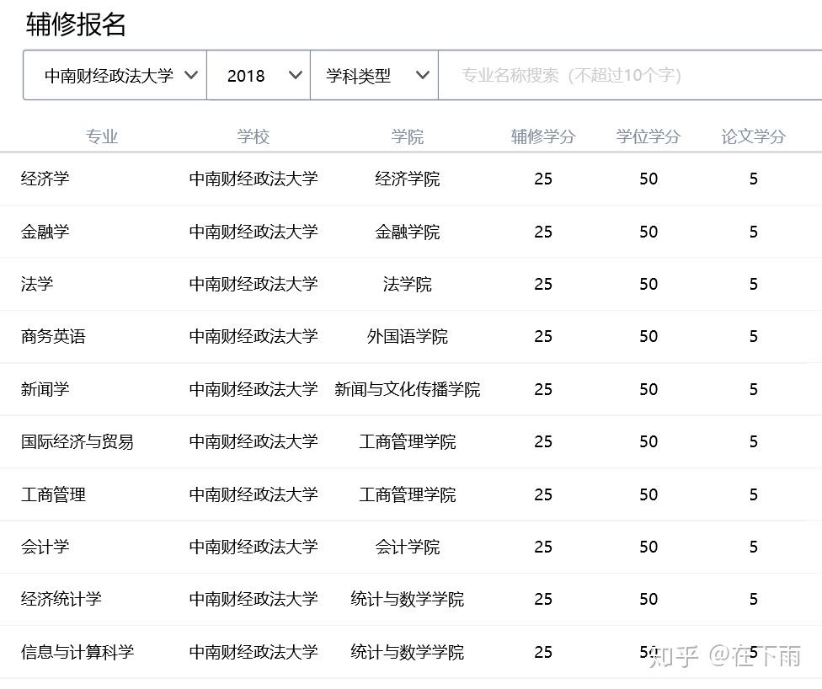
Task: Focus the 专业名称搜索 search field
Action: coord(630,75)
